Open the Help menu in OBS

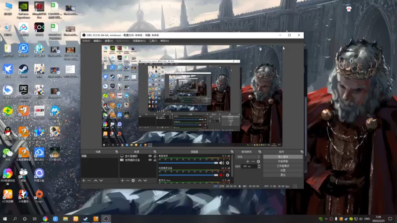(165, 41)
